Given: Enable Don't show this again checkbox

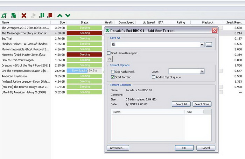Looking at the screenshot, I should pyautogui.click(x=109, y=53).
